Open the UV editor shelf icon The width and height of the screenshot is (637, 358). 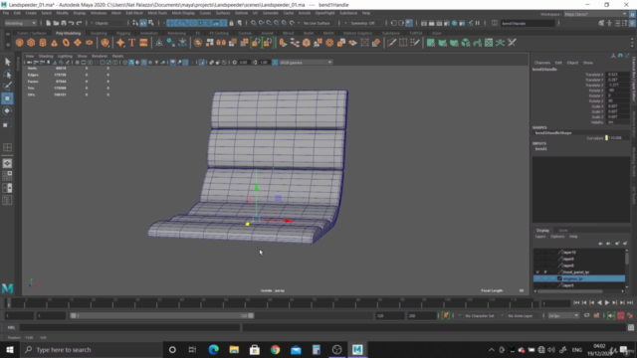pyautogui.click(x=489, y=43)
